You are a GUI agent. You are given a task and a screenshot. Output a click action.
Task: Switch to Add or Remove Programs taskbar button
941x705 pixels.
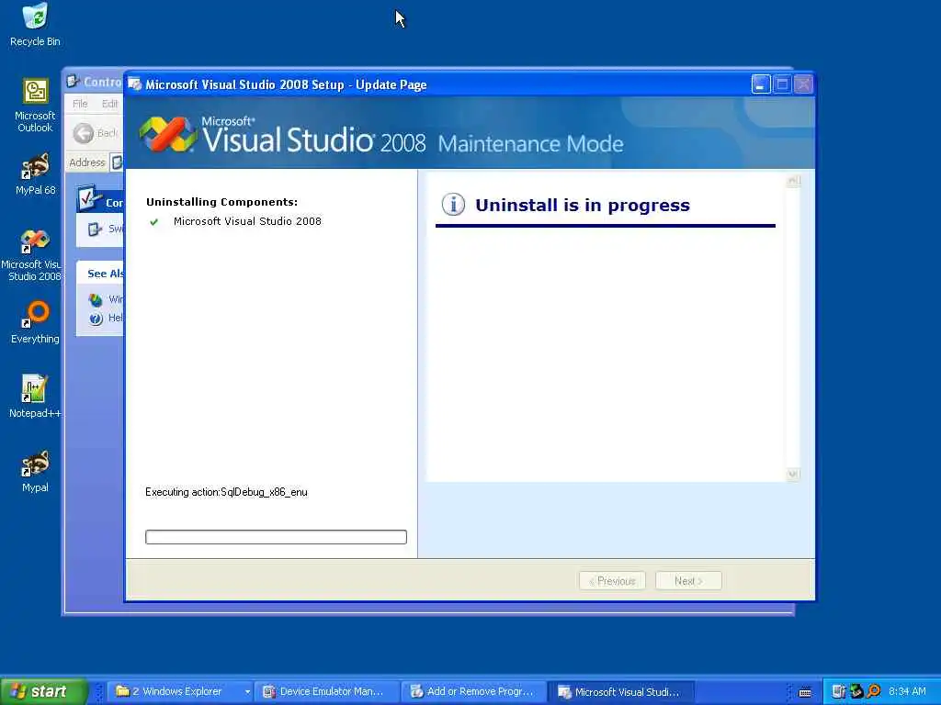coord(474,692)
